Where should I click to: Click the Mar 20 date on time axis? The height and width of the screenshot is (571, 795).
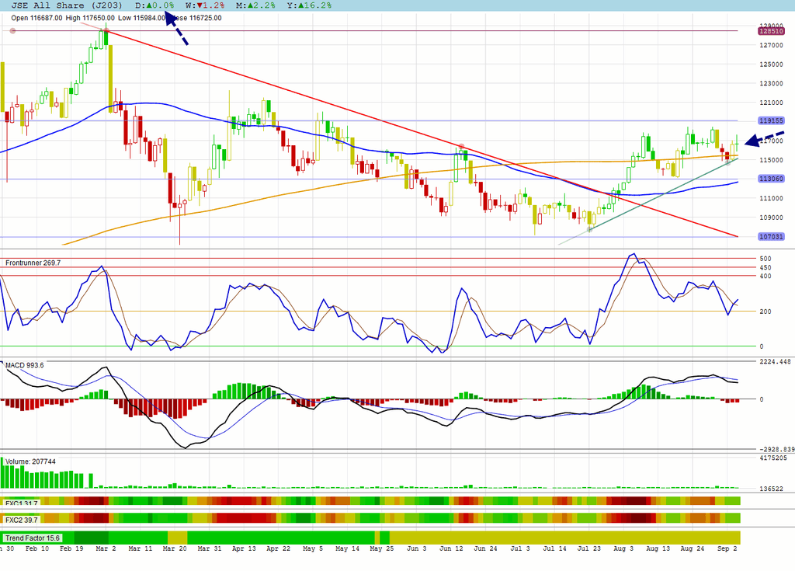(x=175, y=548)
